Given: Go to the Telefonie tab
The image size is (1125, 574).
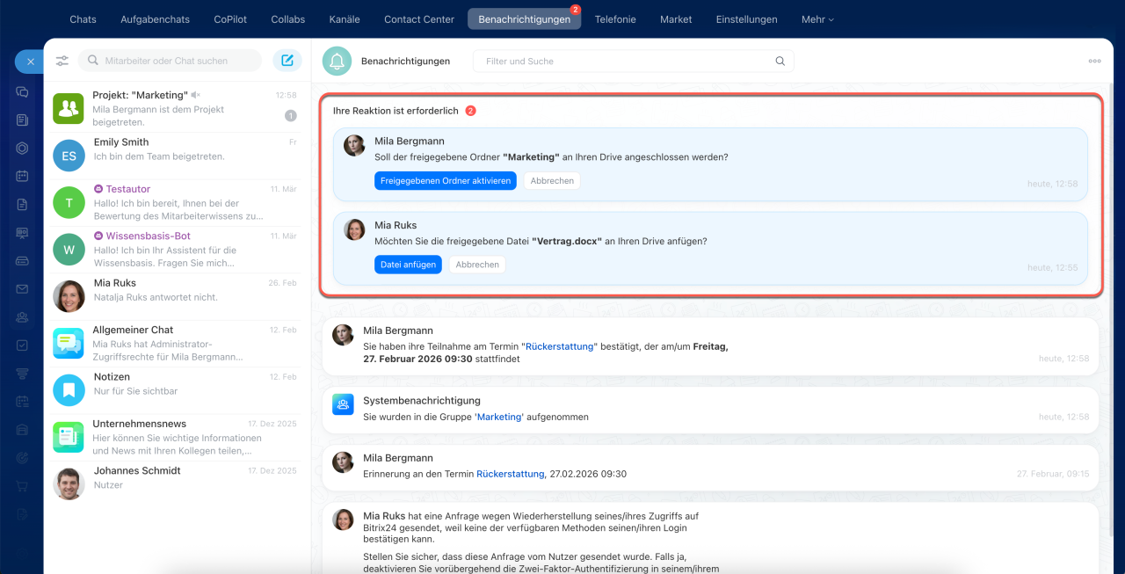Looking at the screenshot, I should tap(615, 19).
